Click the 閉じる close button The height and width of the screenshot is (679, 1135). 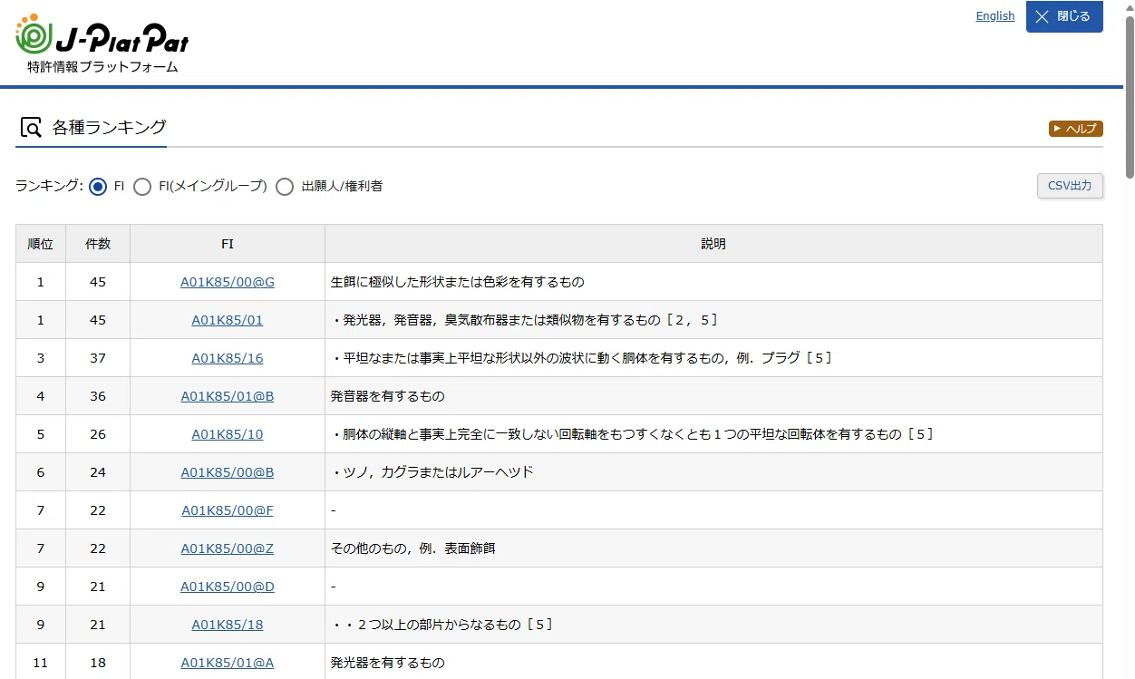(x=1064, y=16)
